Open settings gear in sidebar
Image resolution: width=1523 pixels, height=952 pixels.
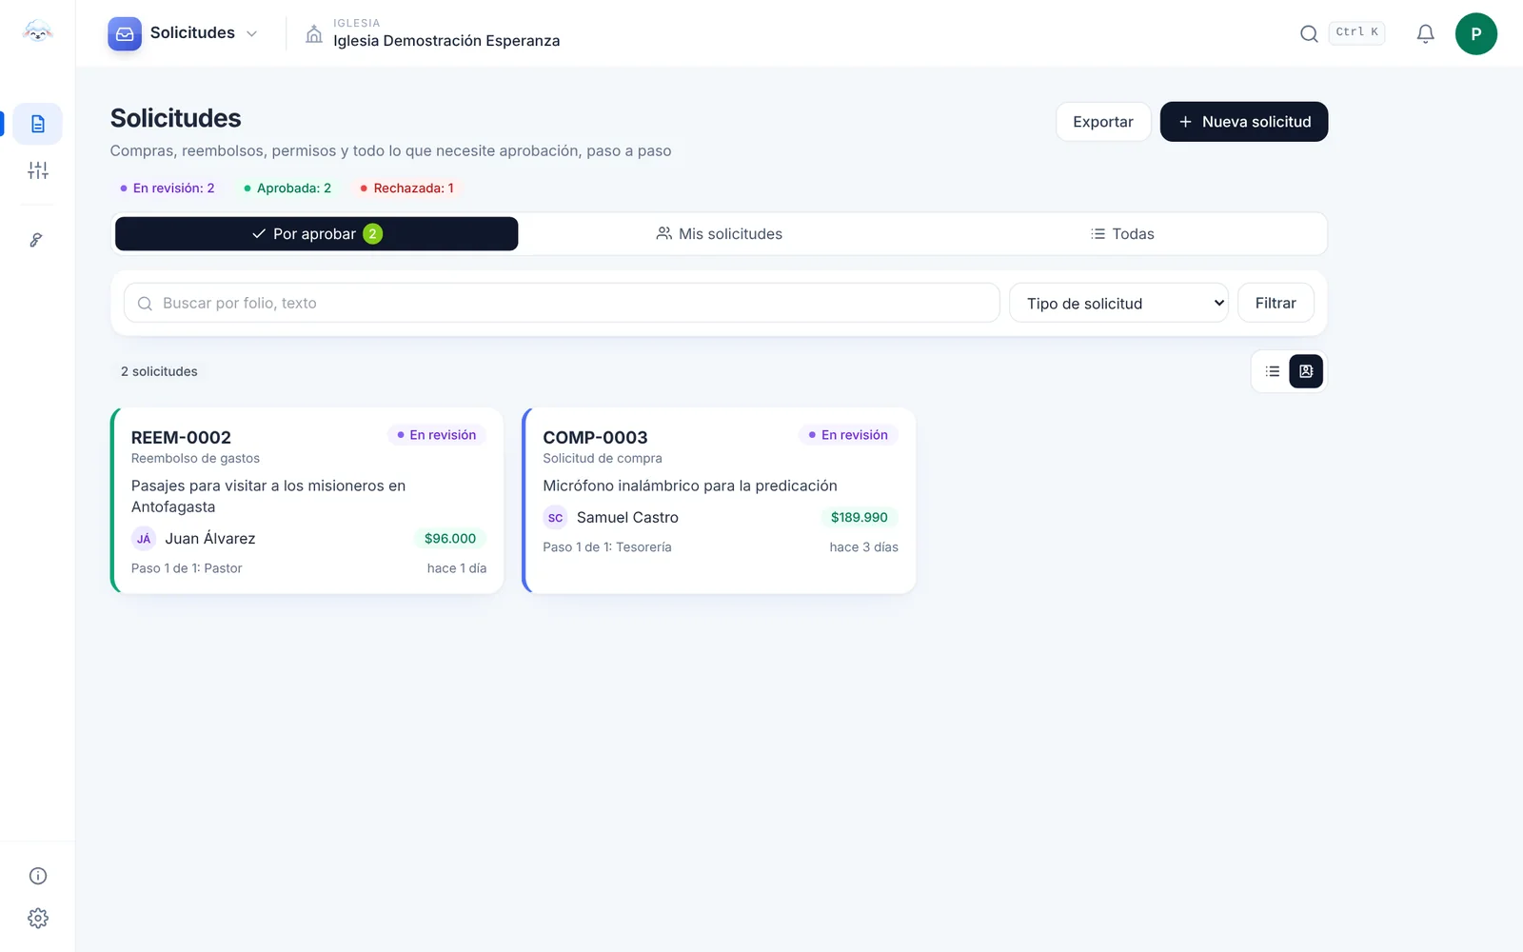click(x=38, y=918)
